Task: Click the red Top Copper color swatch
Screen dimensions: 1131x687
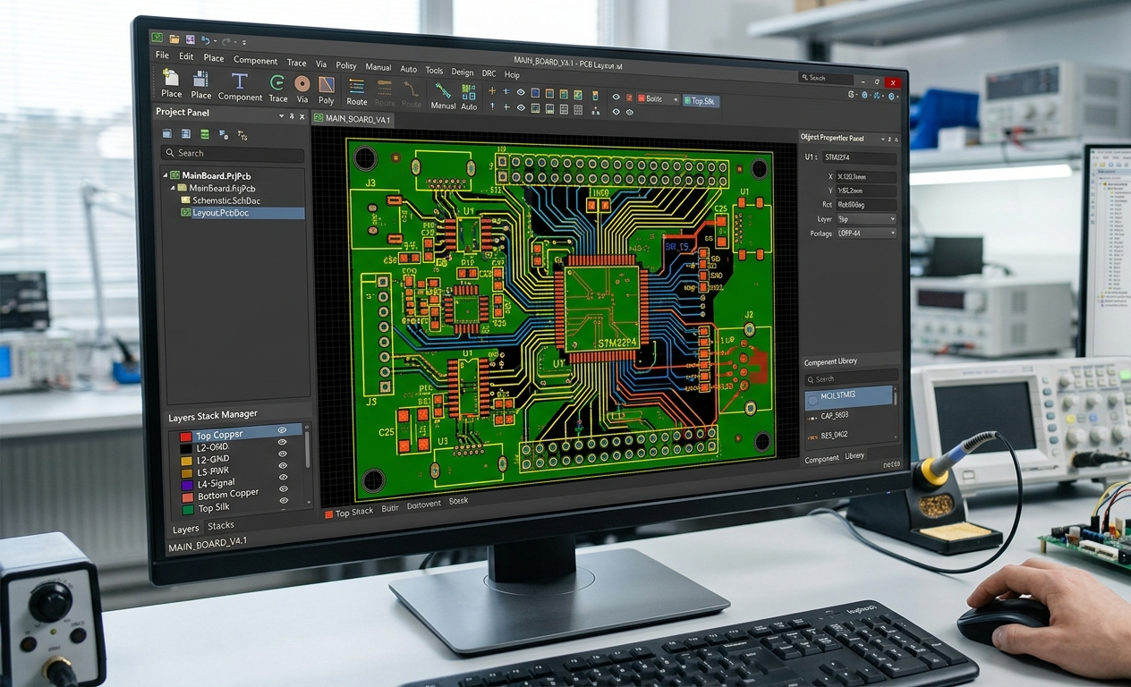Action: click(186, 437)
